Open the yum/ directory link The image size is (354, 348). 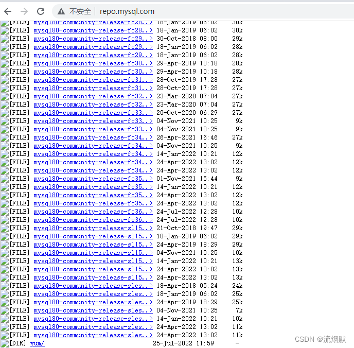point(37,343)
